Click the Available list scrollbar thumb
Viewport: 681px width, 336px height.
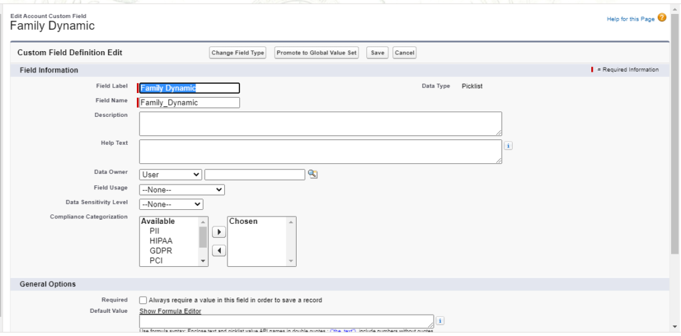[203, 236]
